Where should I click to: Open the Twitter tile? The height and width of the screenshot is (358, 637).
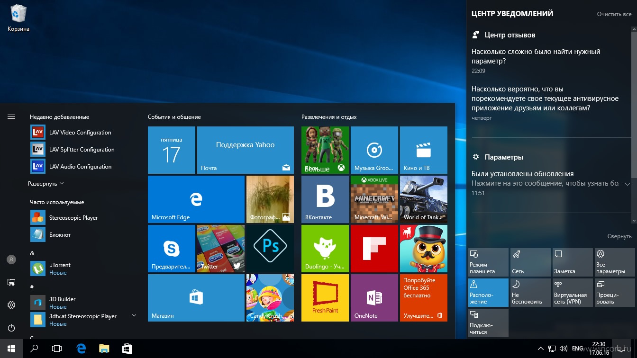(x=221, y=249)
